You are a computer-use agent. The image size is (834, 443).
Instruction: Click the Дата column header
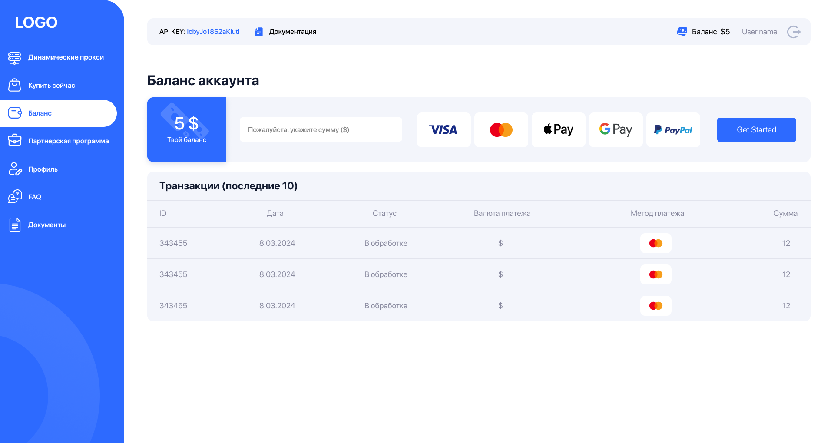click(x=275, y=213)
